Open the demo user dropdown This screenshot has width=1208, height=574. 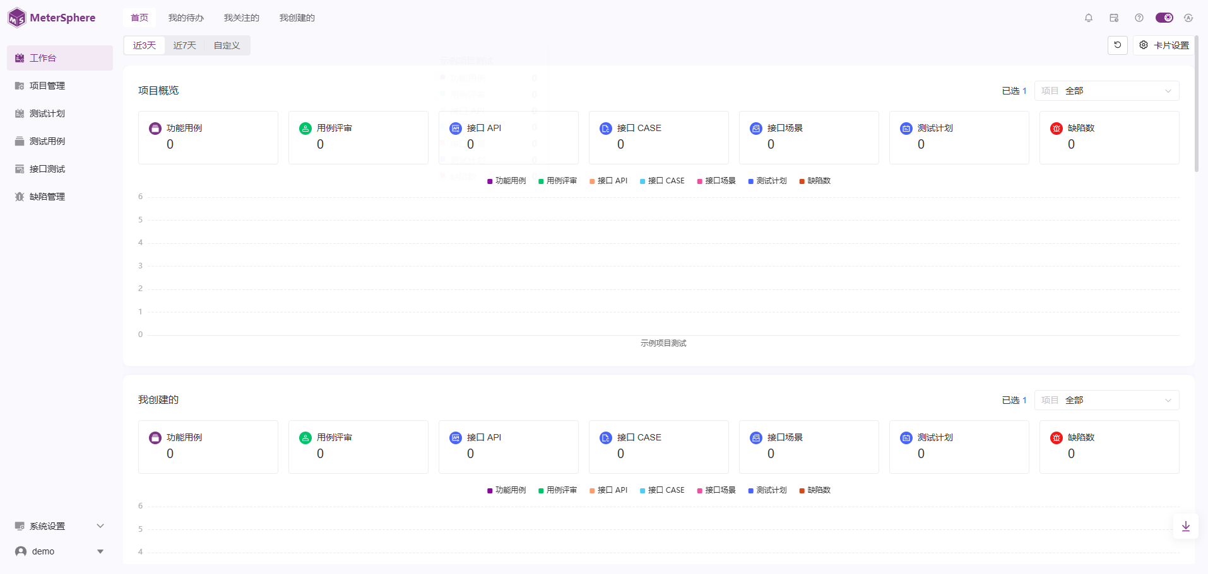coord(59,551)
